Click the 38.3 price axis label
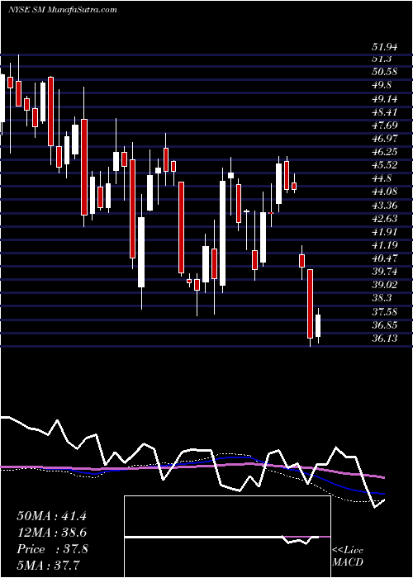 coord(382,298)
